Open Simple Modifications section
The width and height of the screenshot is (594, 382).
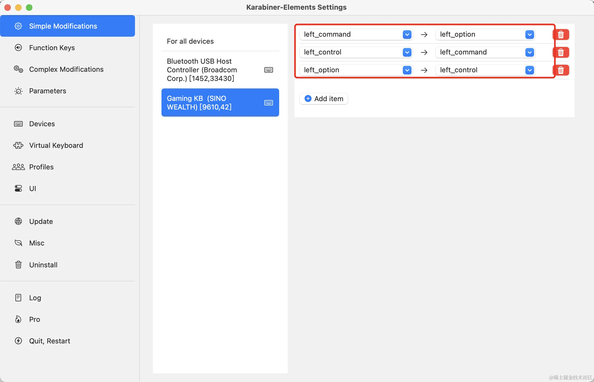point(67,26)
